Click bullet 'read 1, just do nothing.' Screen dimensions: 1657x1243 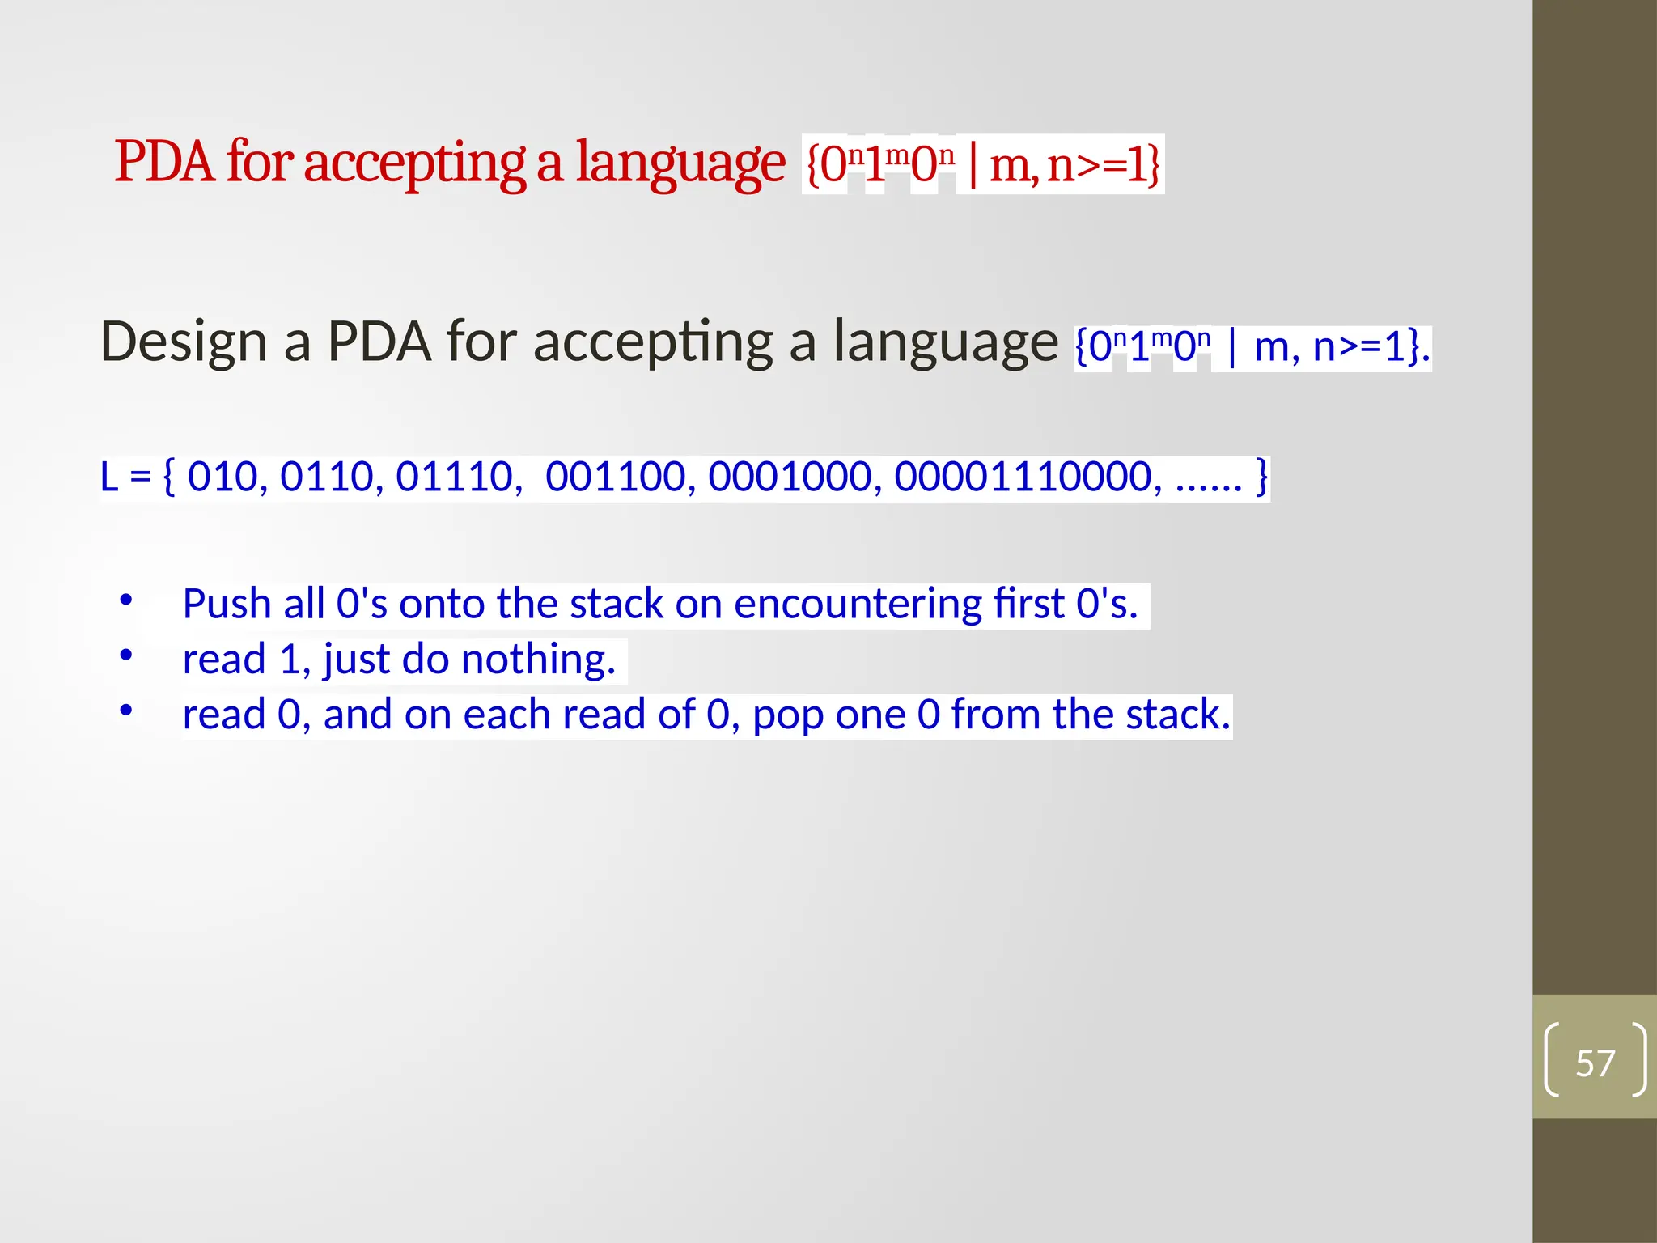(399, 659)
